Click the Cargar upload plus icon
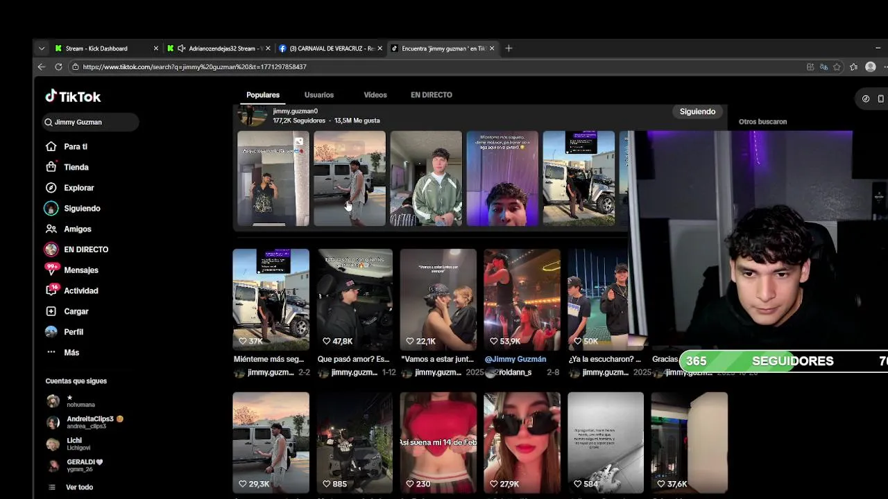The width and height of the screenshot is (888, 499). point(51,311)
